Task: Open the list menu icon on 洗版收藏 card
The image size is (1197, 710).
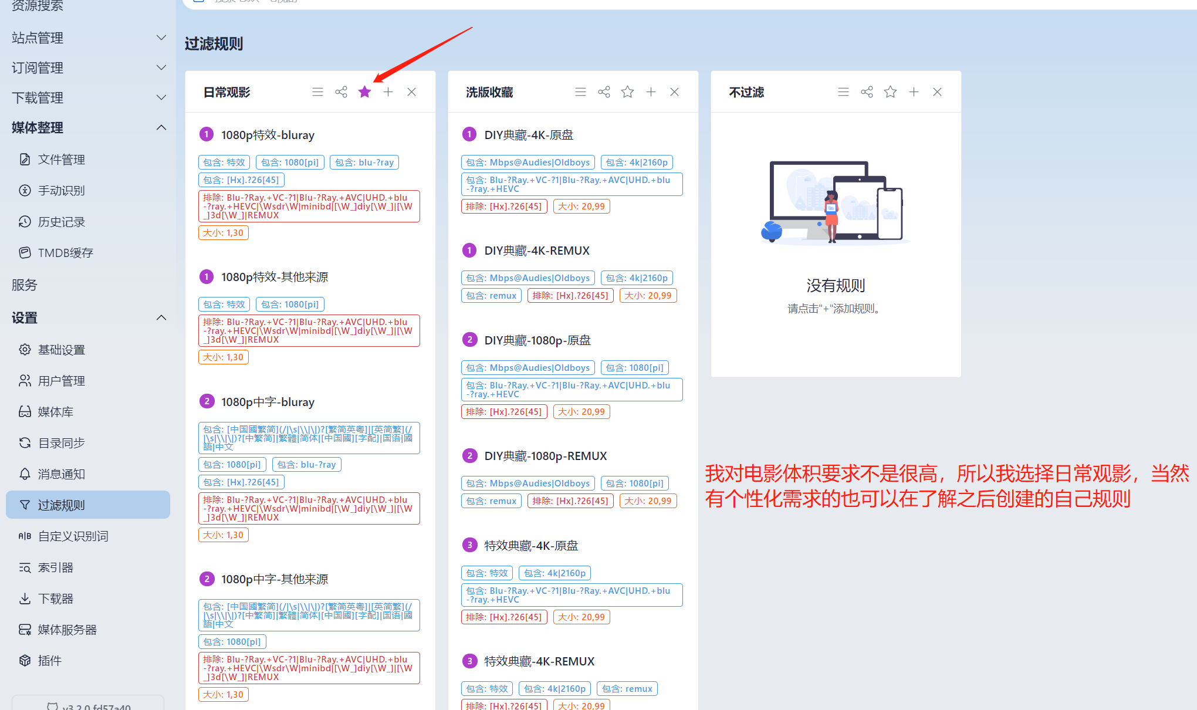Action: pyautogui.click(x=580, y=92)
